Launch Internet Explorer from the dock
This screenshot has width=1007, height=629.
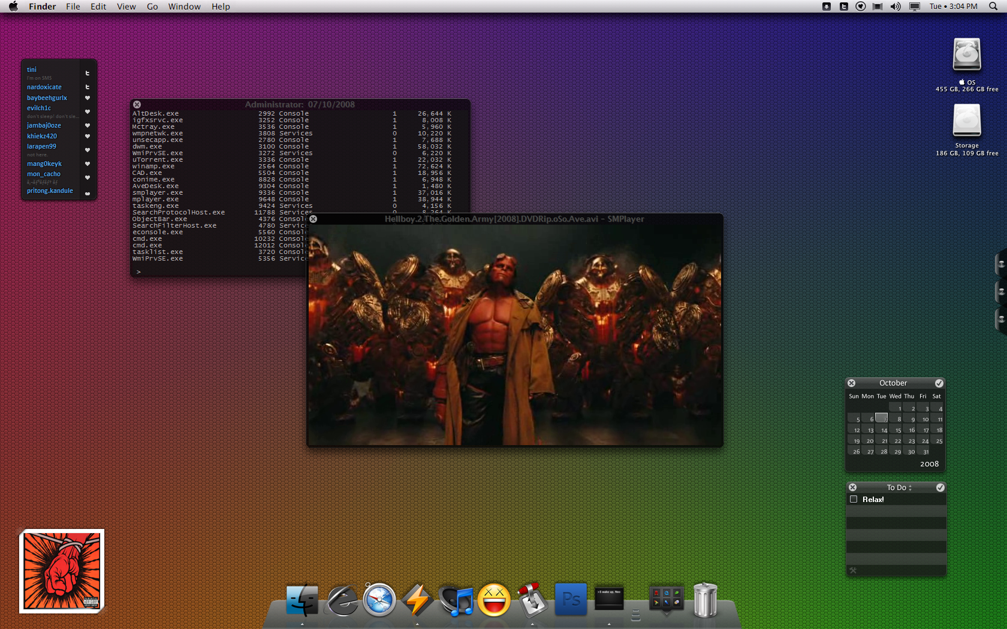tap(342, 600)
